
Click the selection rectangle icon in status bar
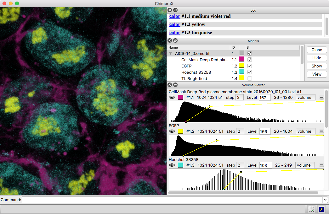pos(311,209)
